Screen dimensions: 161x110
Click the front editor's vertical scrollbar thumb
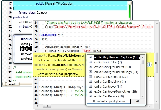156,63
